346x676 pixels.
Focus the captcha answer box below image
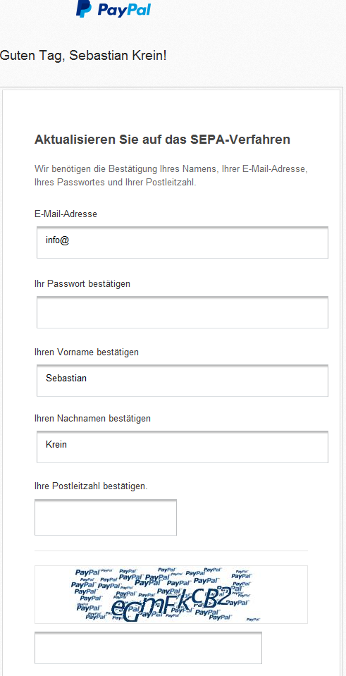(148, 648)
